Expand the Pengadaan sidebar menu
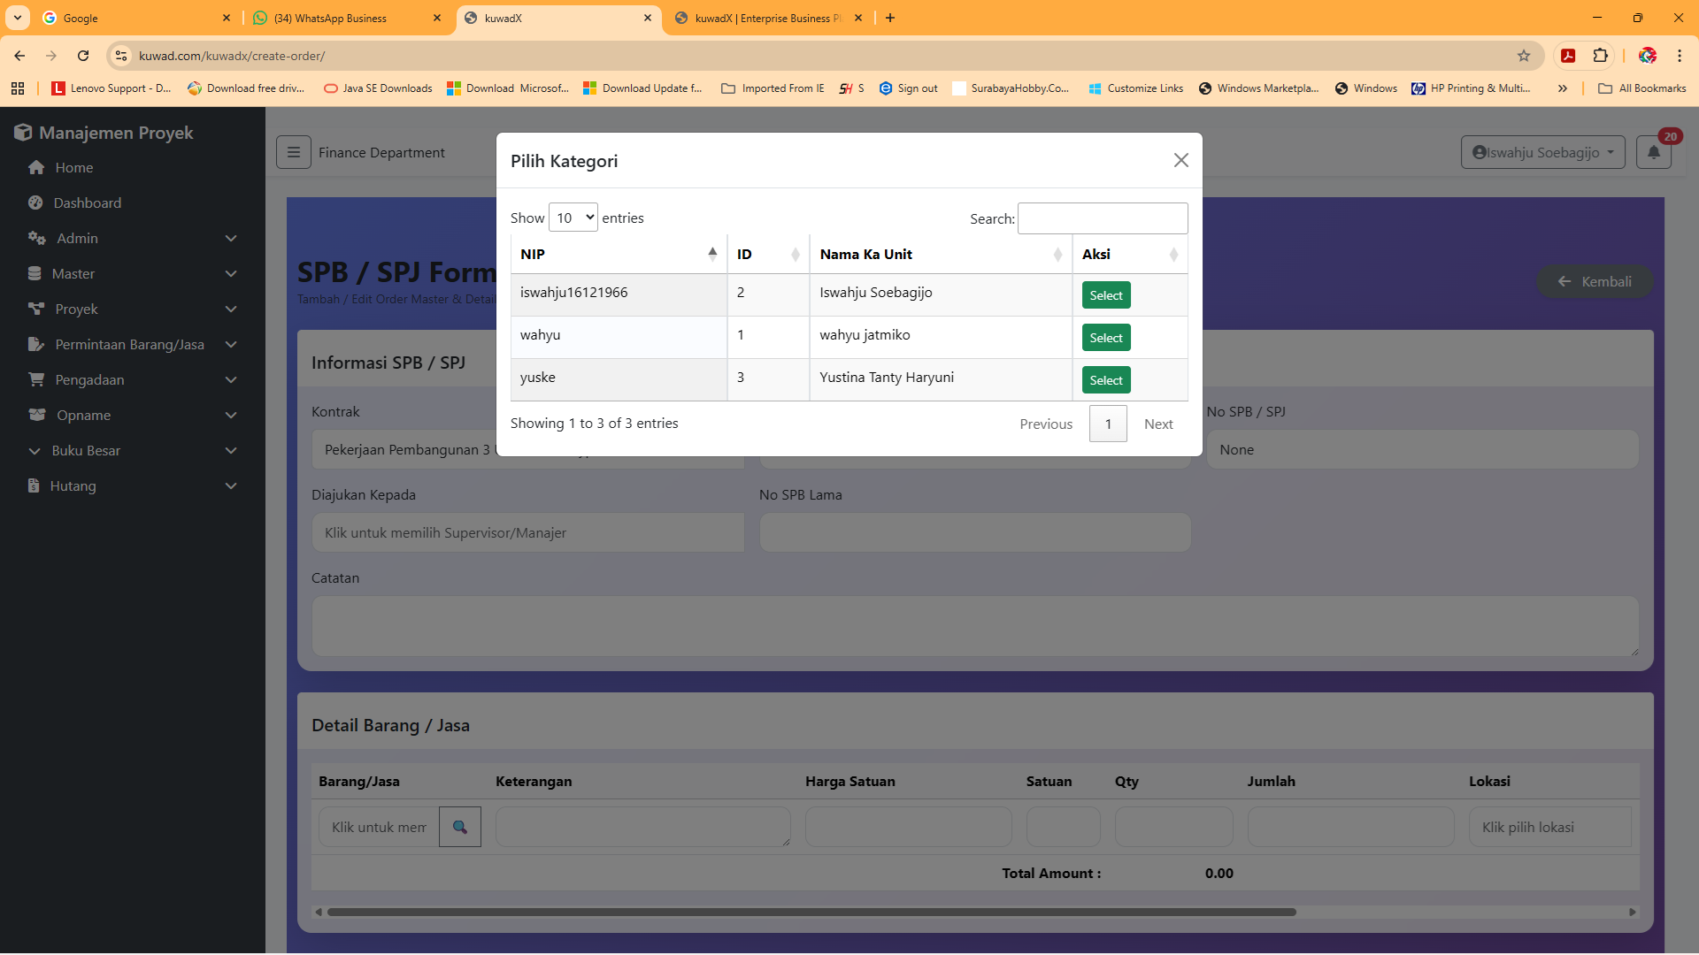The image size is (1699, 955). pyautogui.click(x=133, y=380)
